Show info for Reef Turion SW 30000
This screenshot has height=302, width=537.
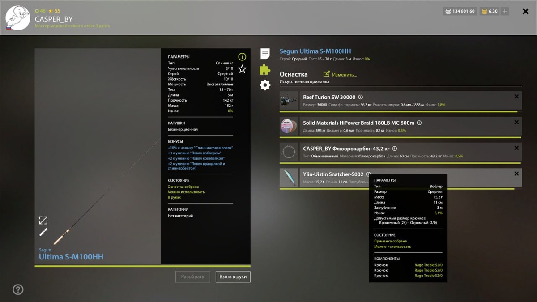click(361, 97)
